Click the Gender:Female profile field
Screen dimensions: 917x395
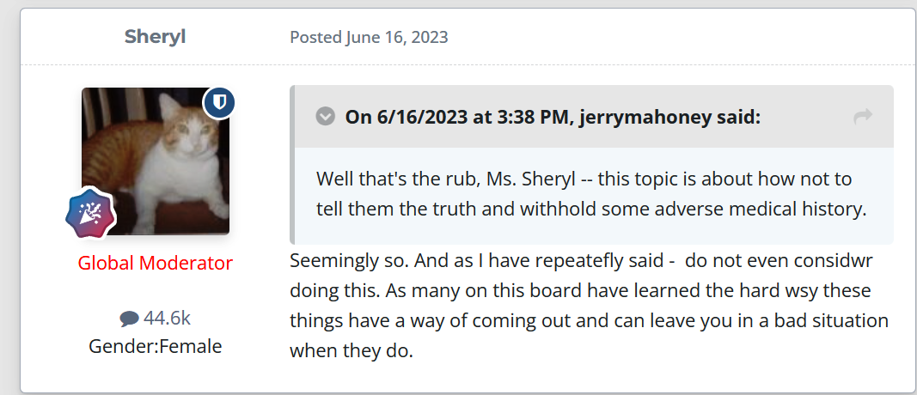(155, 347)
